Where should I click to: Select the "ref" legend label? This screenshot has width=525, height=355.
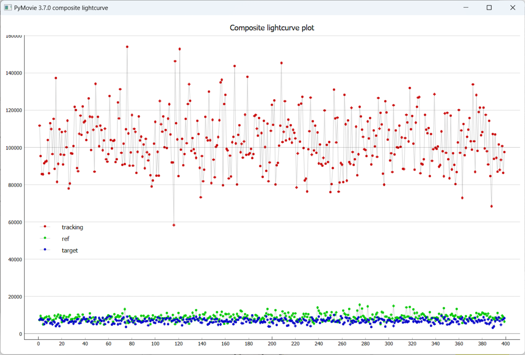point(66,239)
